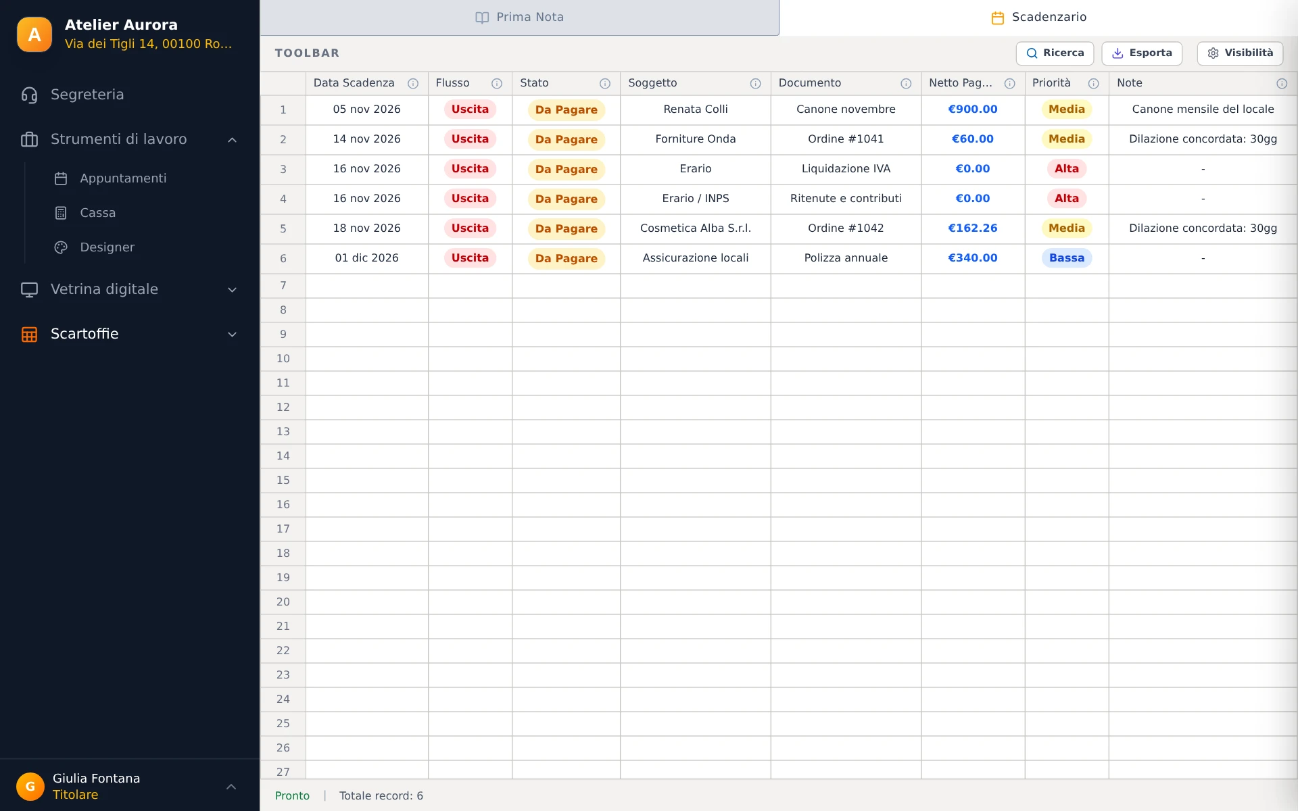Click Giulia Fontana user avatar
The image size is (1298, 811).
30,787
